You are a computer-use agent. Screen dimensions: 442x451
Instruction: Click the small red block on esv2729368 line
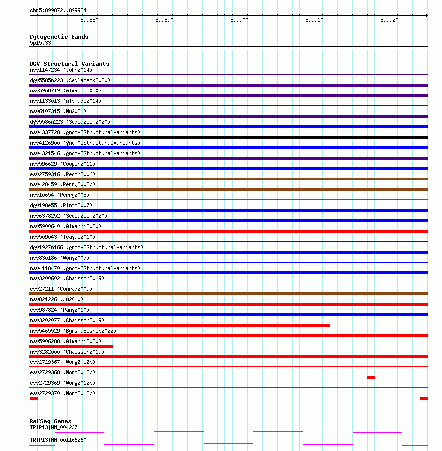coord(371,377)
